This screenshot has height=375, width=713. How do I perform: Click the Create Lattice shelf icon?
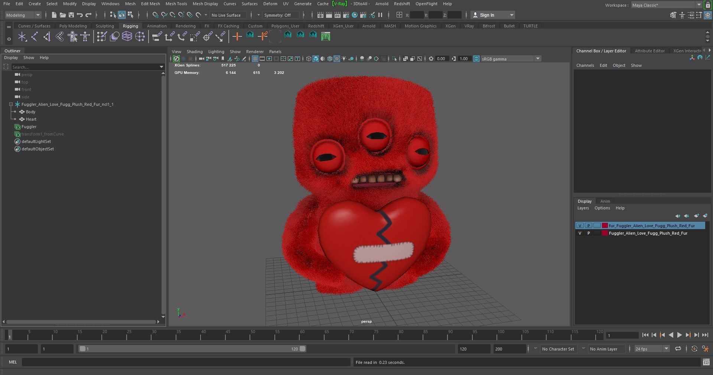127,36
